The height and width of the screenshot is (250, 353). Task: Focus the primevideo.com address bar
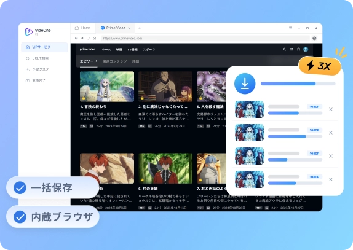(205, 38)
